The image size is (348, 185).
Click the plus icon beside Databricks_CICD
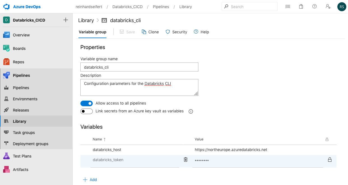pos(66,20)
